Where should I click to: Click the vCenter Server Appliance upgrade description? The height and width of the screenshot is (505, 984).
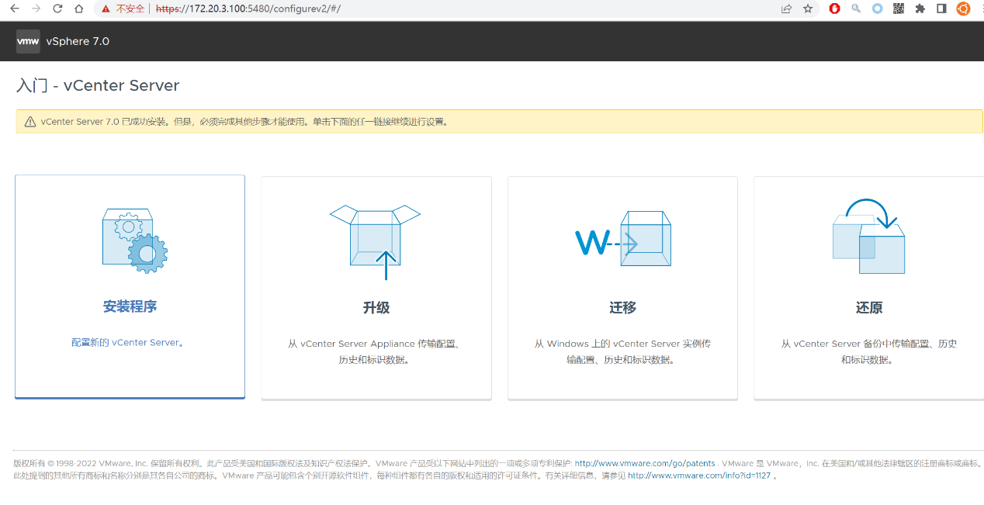(x=375, y=351)
